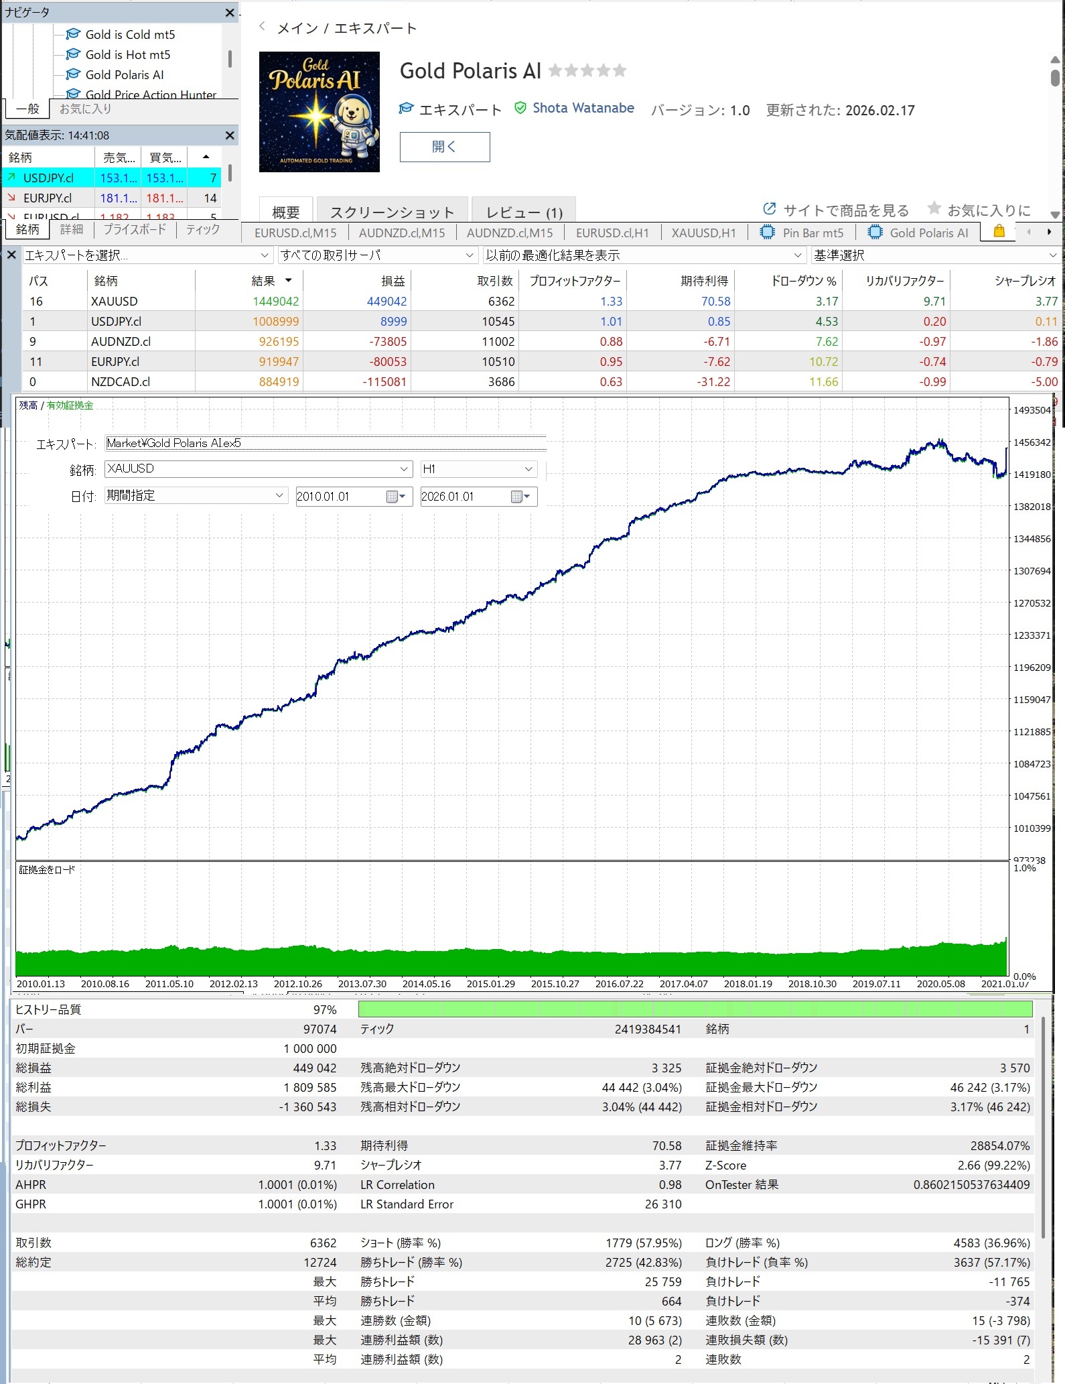This screenshot has width=1065, height=1384.
Task: Click the Gold is Cold mt5 expert icon
Action: (x=73, y=34)
